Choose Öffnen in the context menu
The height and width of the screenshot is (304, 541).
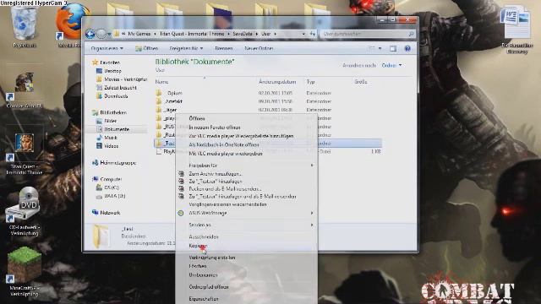[197, 118]
